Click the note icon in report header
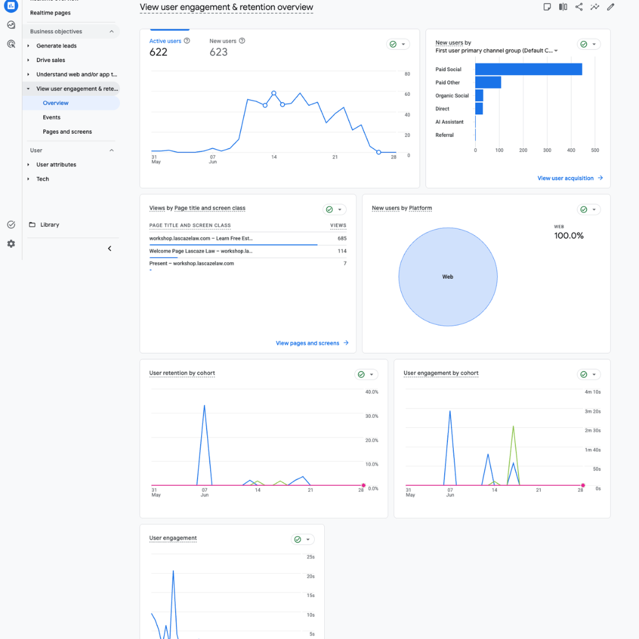 (x=547, y=7)
